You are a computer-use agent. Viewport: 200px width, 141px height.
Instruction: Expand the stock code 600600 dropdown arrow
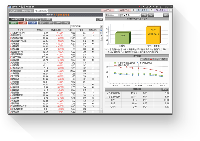[119, 15]
